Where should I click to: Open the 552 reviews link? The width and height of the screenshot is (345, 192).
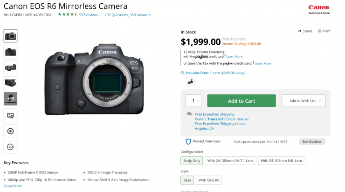(x=89, y=15)
